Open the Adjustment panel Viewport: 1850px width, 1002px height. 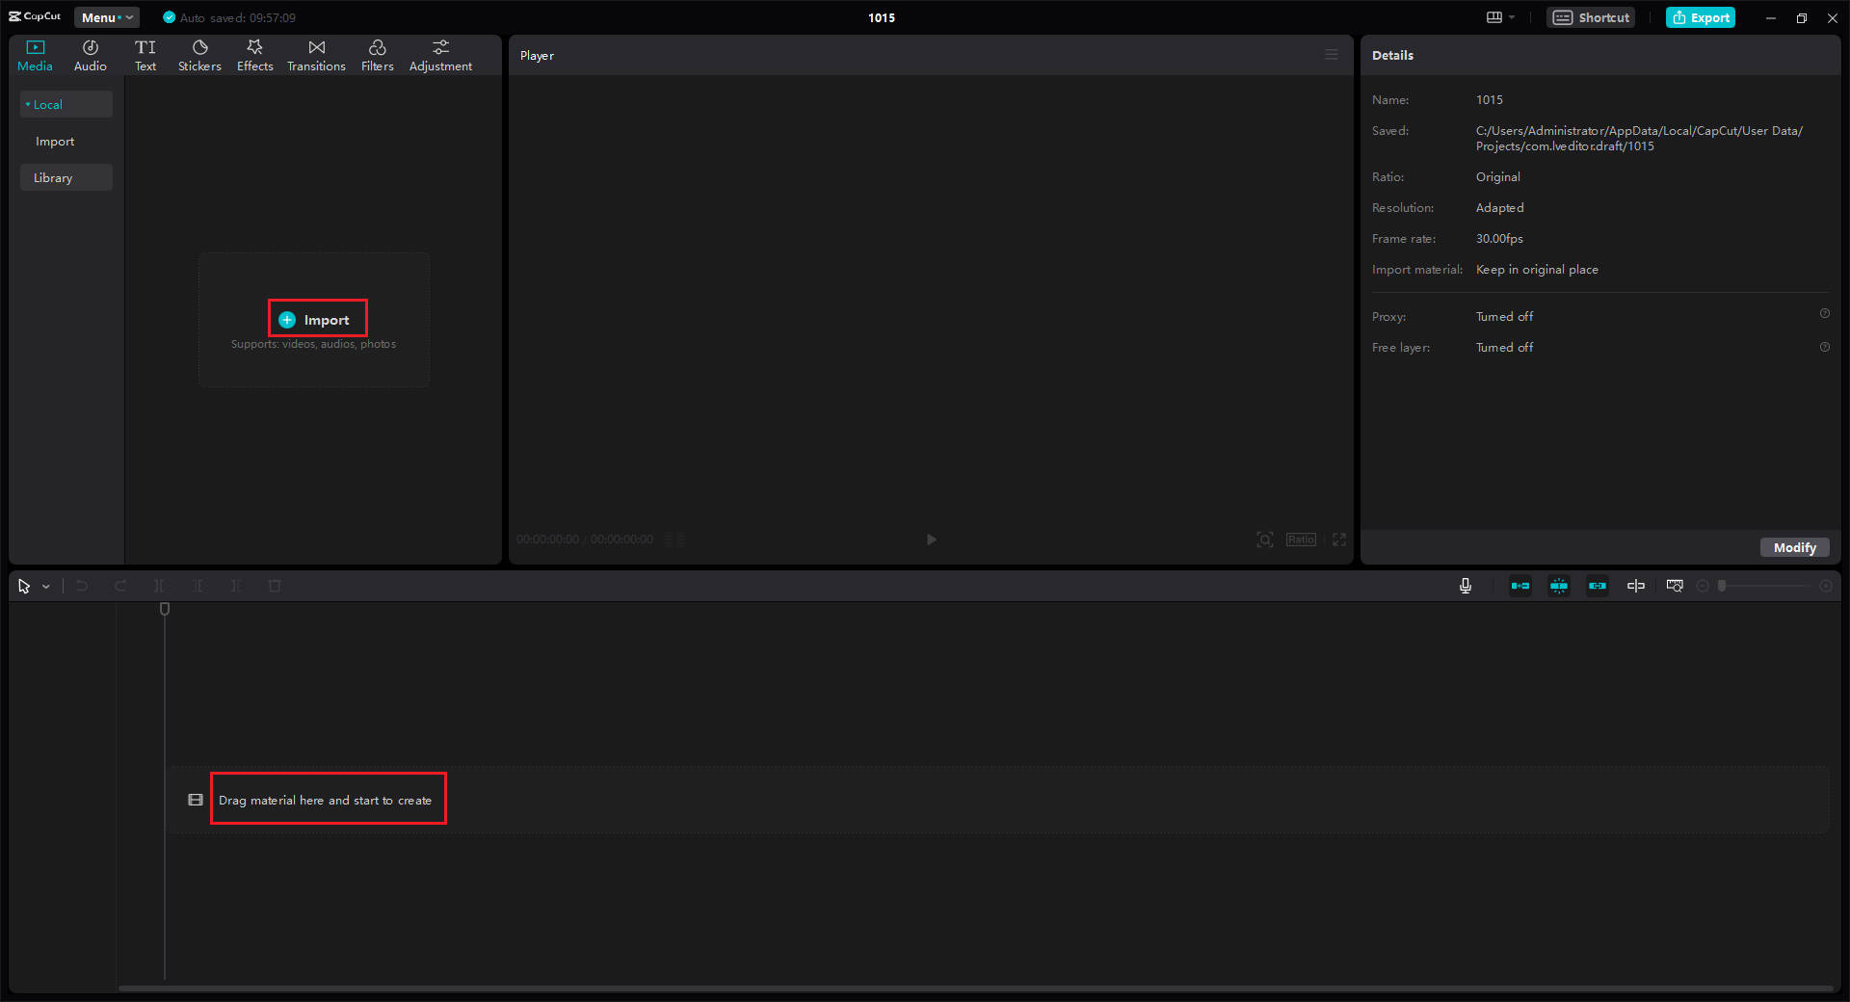[440, 54]
